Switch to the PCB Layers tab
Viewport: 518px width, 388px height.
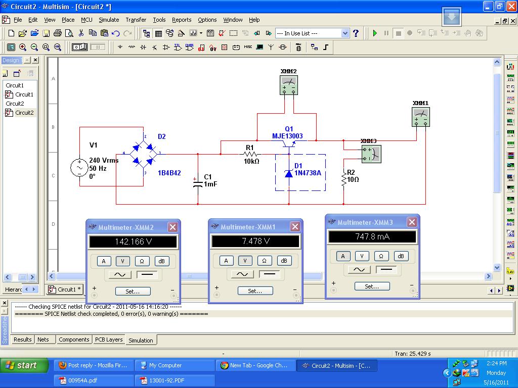[109, 339]
